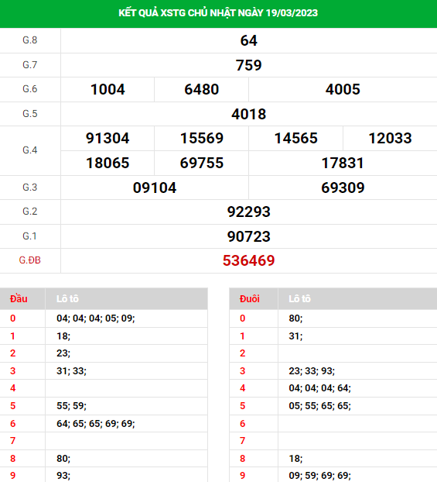The height and width of the screenshot is (482, 437).
Task: Click the G.5 result 4018
Action: pos(248,114)
